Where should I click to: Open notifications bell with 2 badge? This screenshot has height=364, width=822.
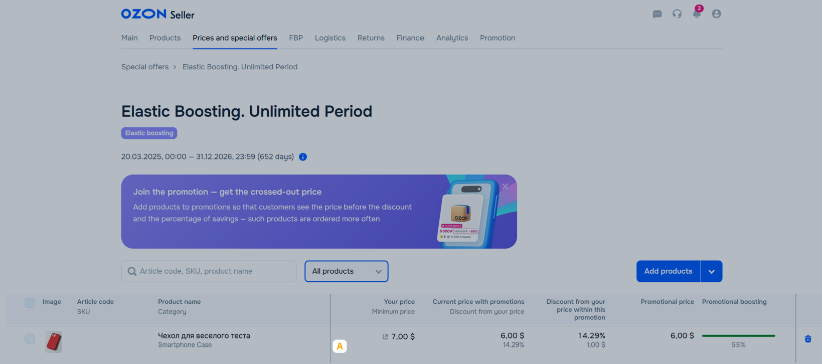point(697,14)
